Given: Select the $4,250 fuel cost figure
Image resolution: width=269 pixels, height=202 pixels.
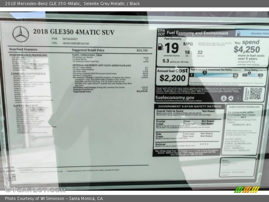Looking at the screenshot, I should [x=247, y=49].
